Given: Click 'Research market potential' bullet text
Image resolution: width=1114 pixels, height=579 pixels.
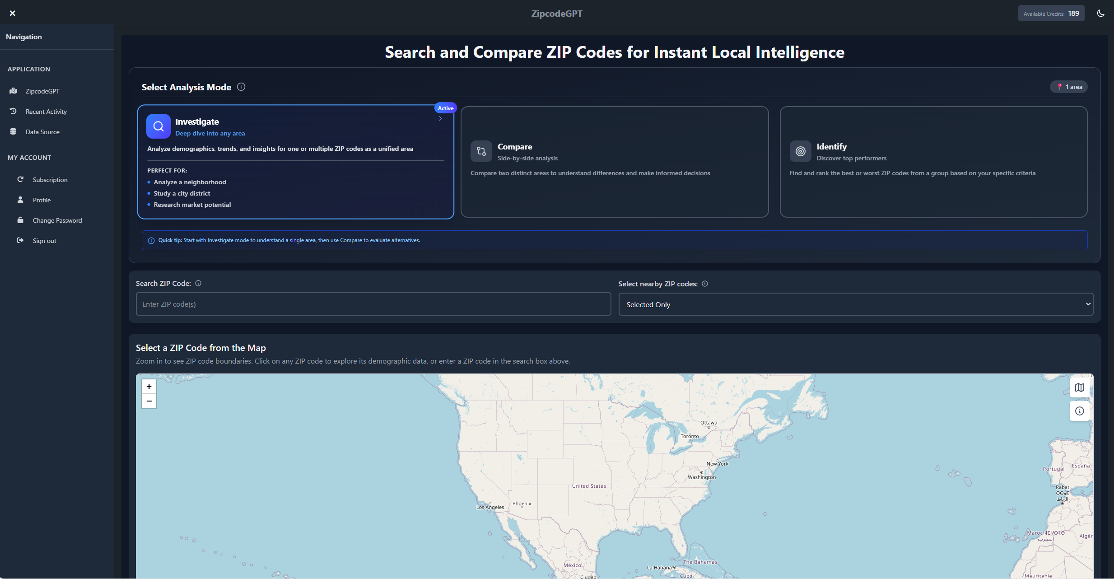Looking at the screenshot, I should [x=192, y=205].
